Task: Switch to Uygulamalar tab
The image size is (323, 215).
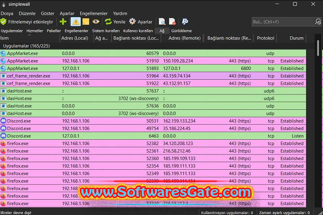Action: pyautogui.click(x=12, y=31)
